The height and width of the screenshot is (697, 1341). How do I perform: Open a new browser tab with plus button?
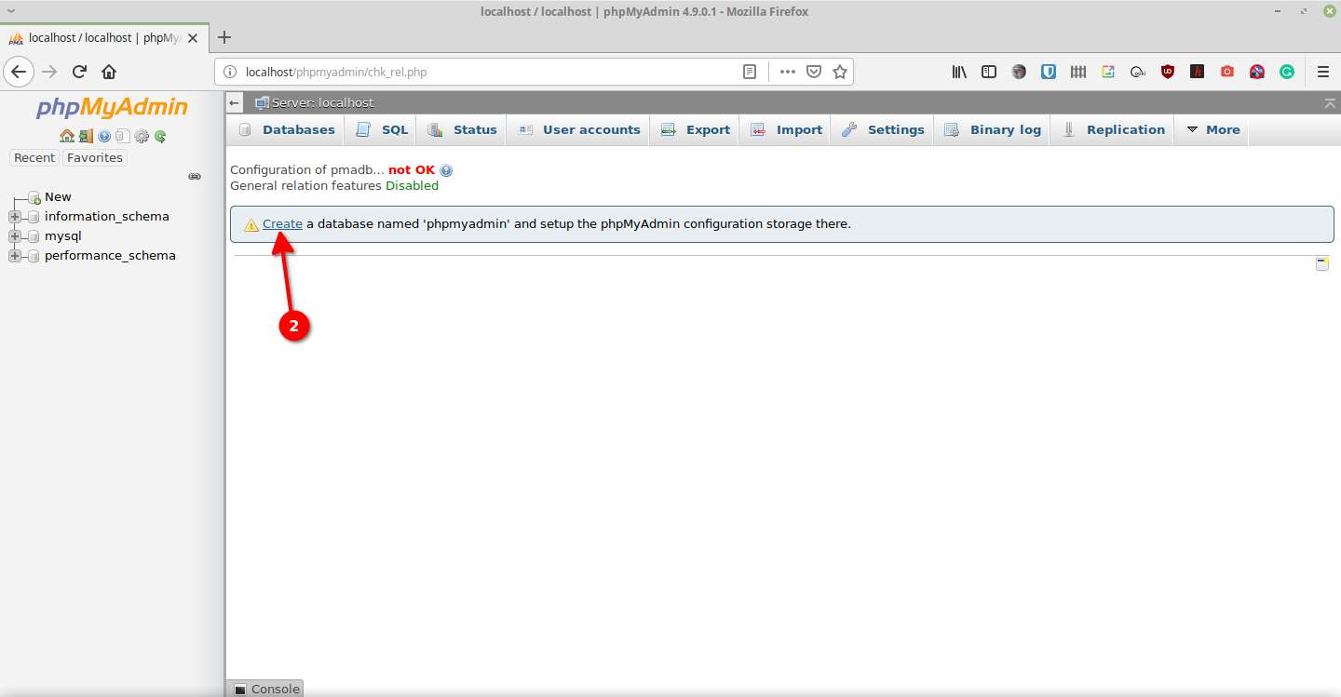pyautogui.click(x=223, y=38)
